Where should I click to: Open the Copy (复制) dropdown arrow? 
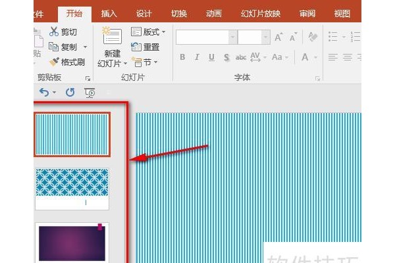85,47
